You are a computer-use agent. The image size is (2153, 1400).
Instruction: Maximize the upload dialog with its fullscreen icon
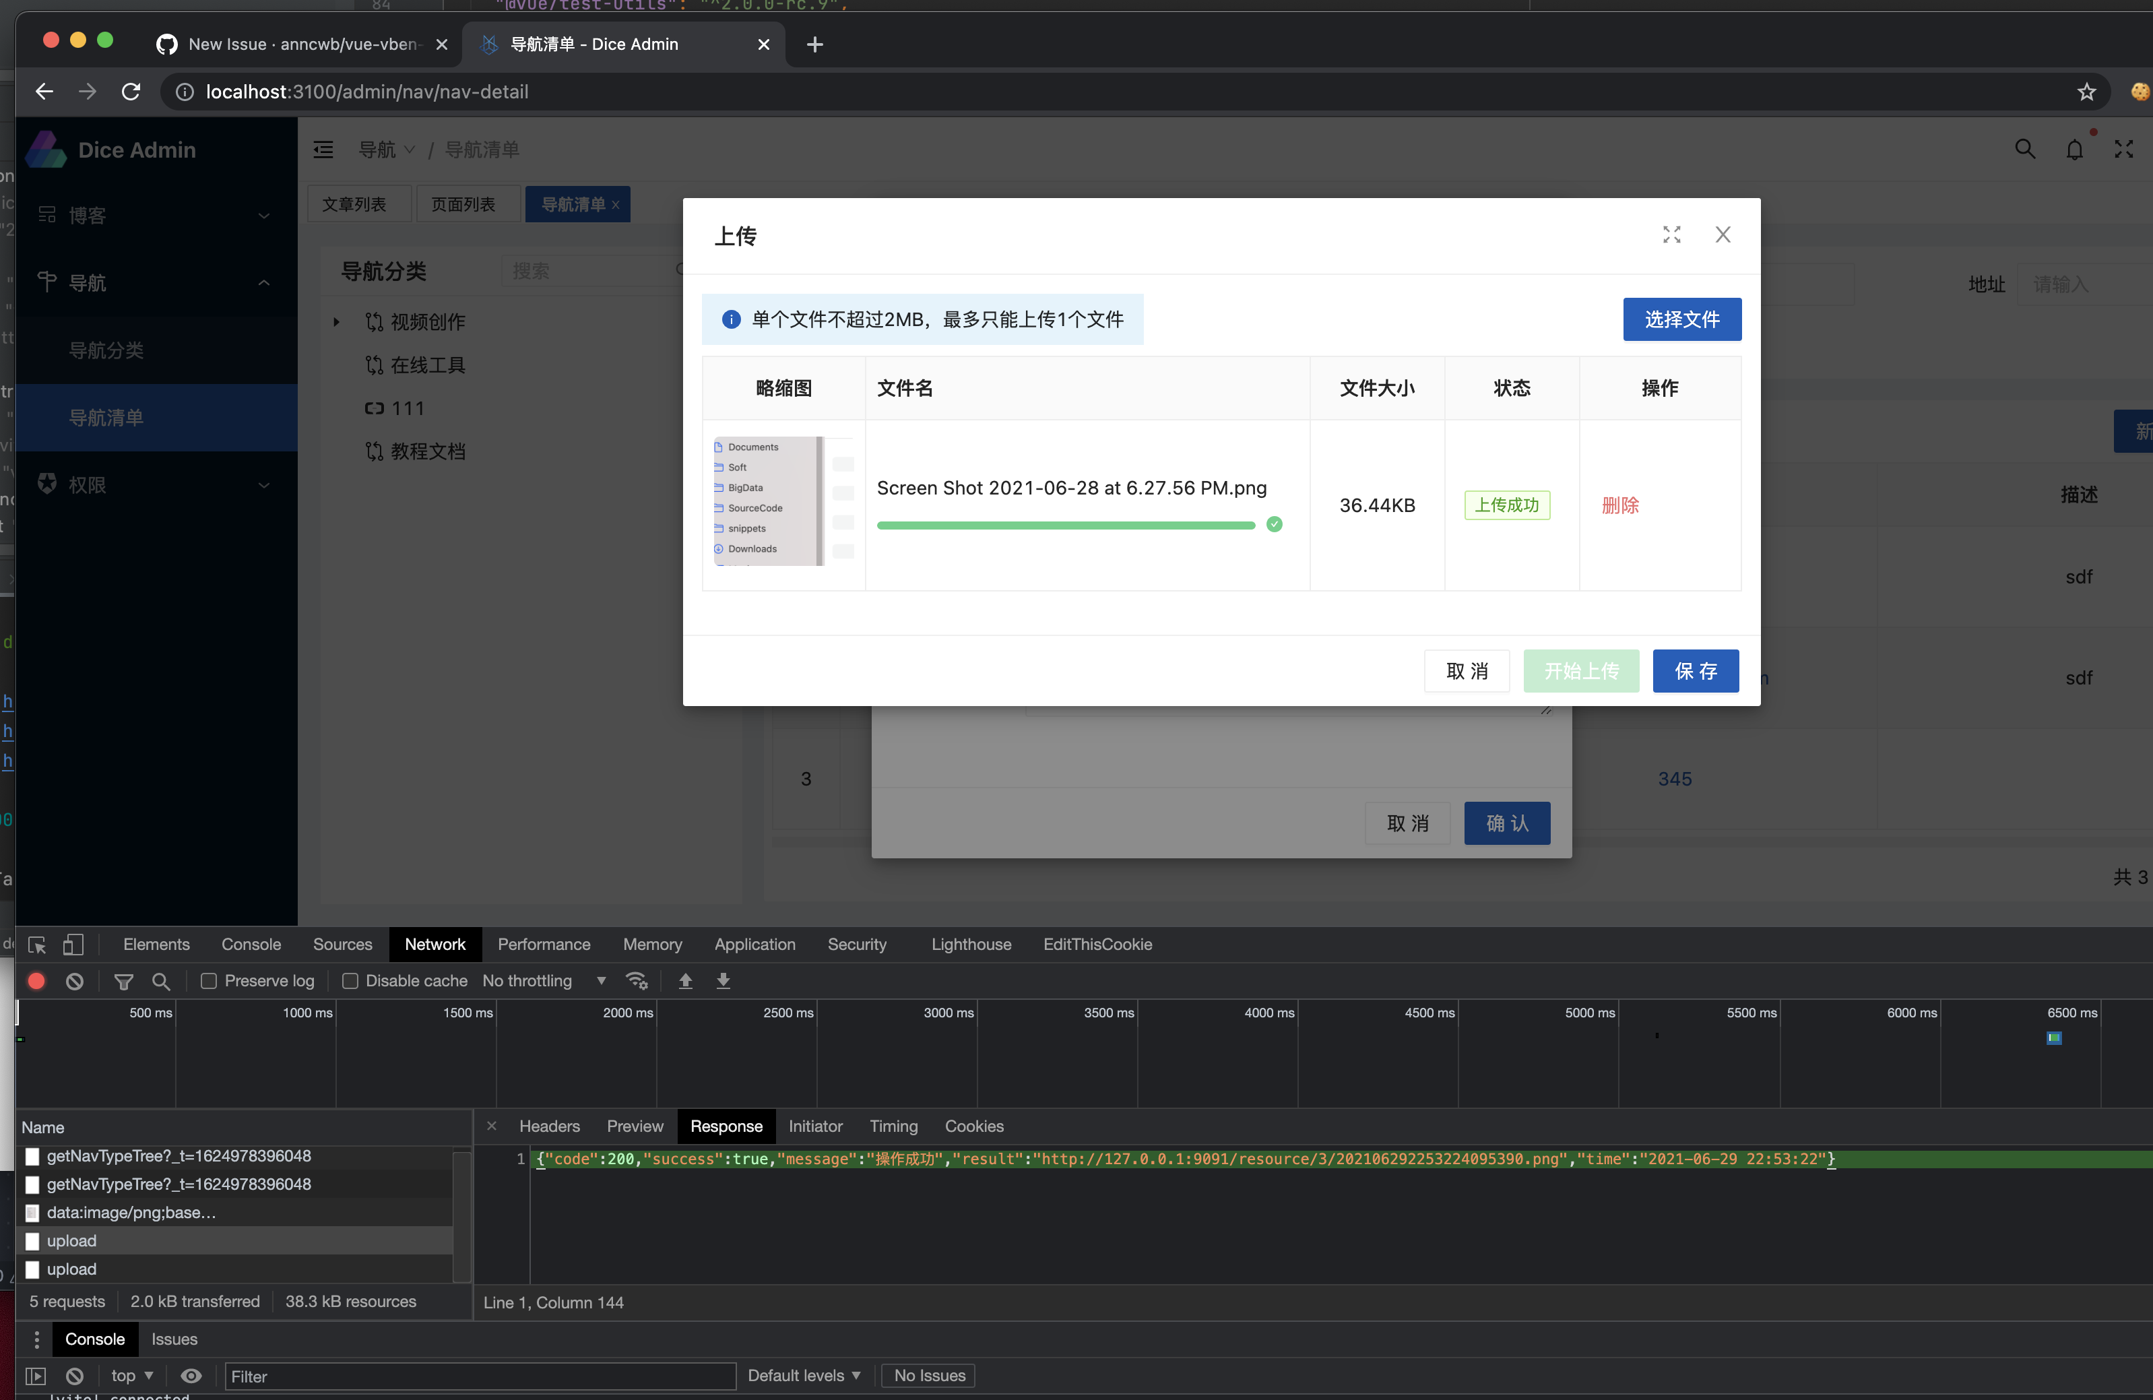pos(1671,234)
